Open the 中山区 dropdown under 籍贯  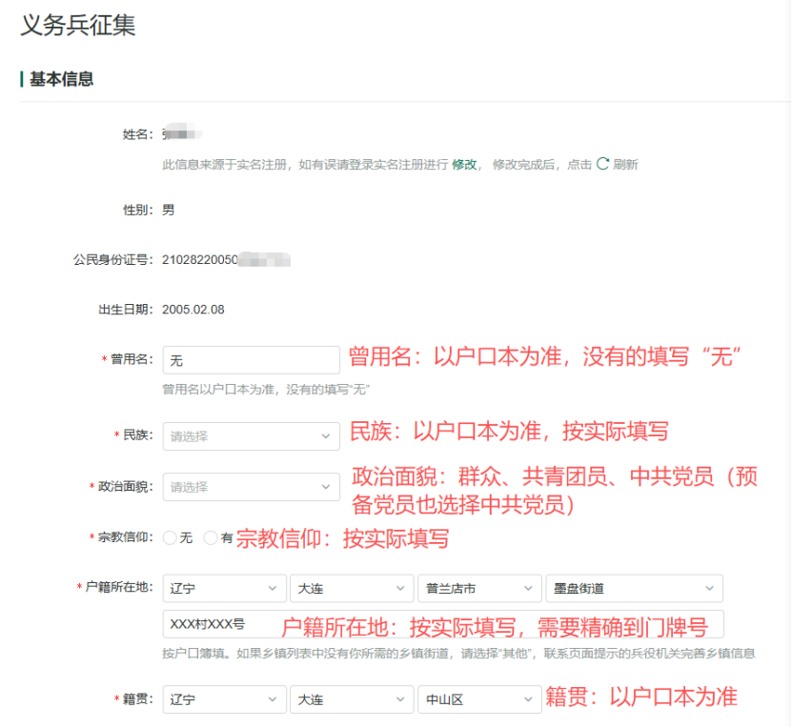[x=478, y=699]
